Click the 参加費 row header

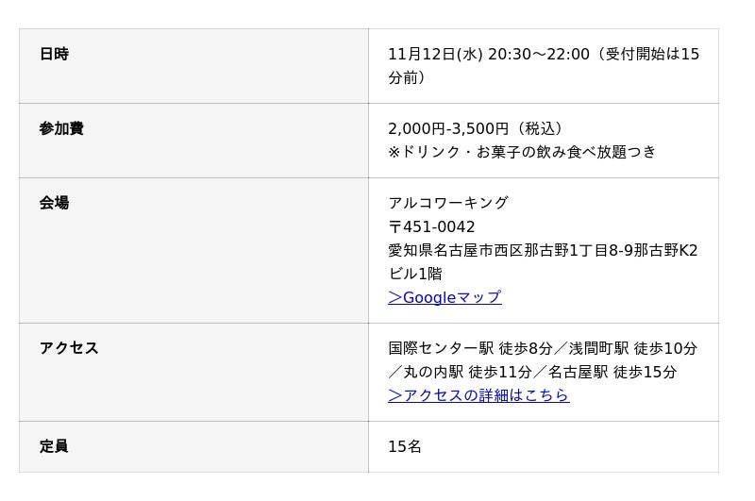(61, 128)
